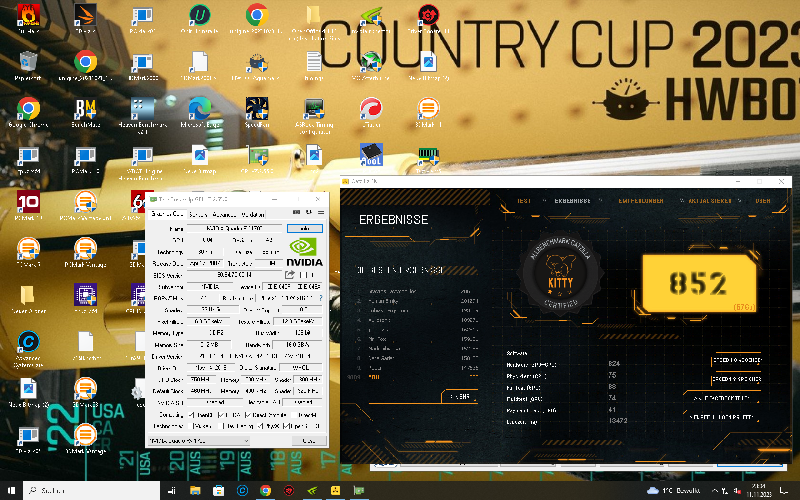The image size is (800, 500).
Task: Open Task View on the taskbar
Action: point(171,490)
